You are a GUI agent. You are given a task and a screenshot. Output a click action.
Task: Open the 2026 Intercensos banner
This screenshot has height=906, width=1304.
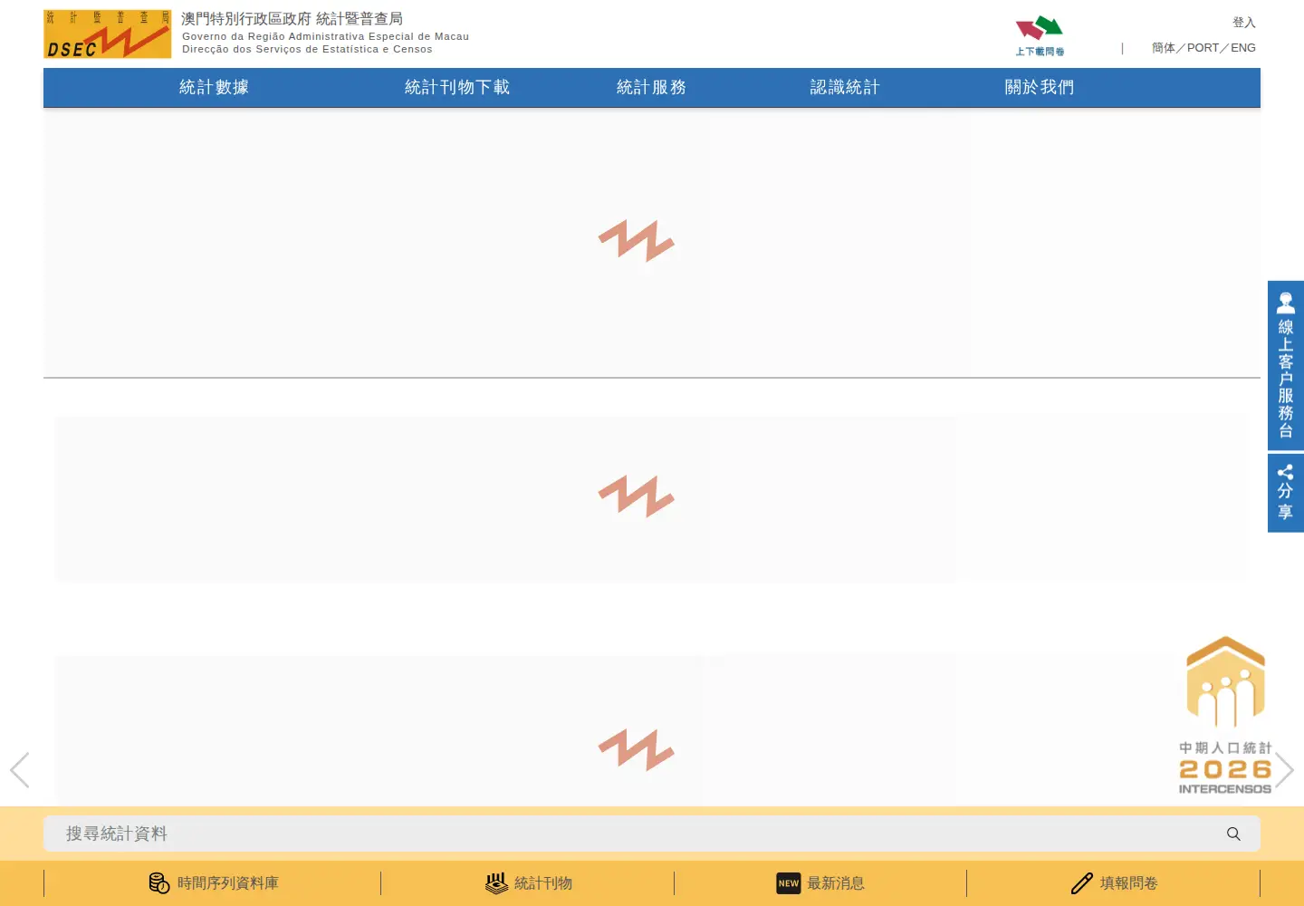[x=1225, y=716]
